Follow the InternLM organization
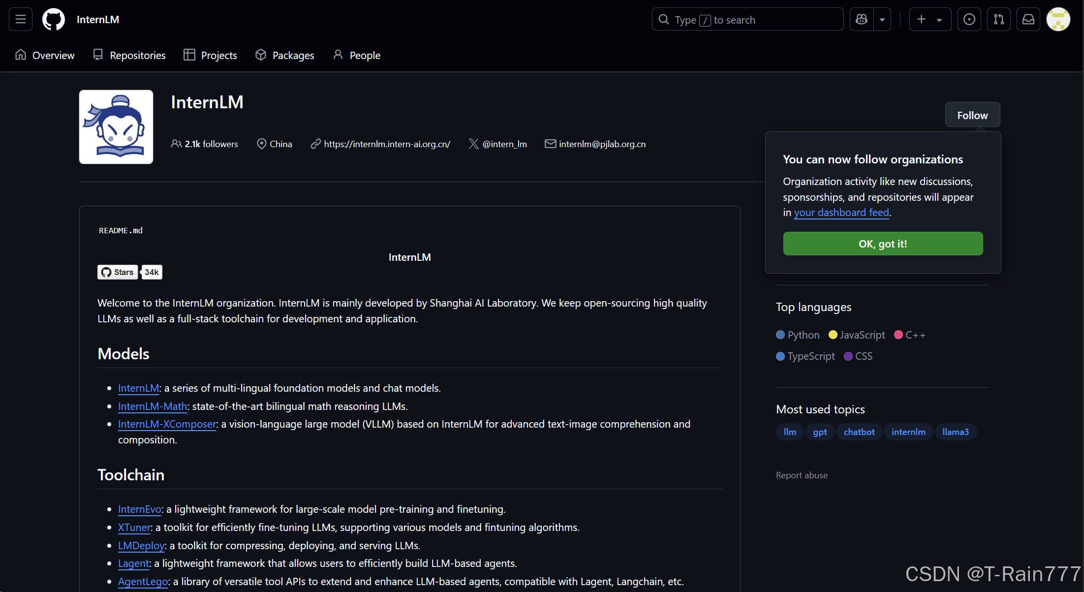The height and width of the screenshot is (592, 1084). [972, 115]
